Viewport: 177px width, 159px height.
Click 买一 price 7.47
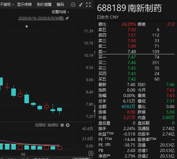pyautogui.click(x=132, y=57)
